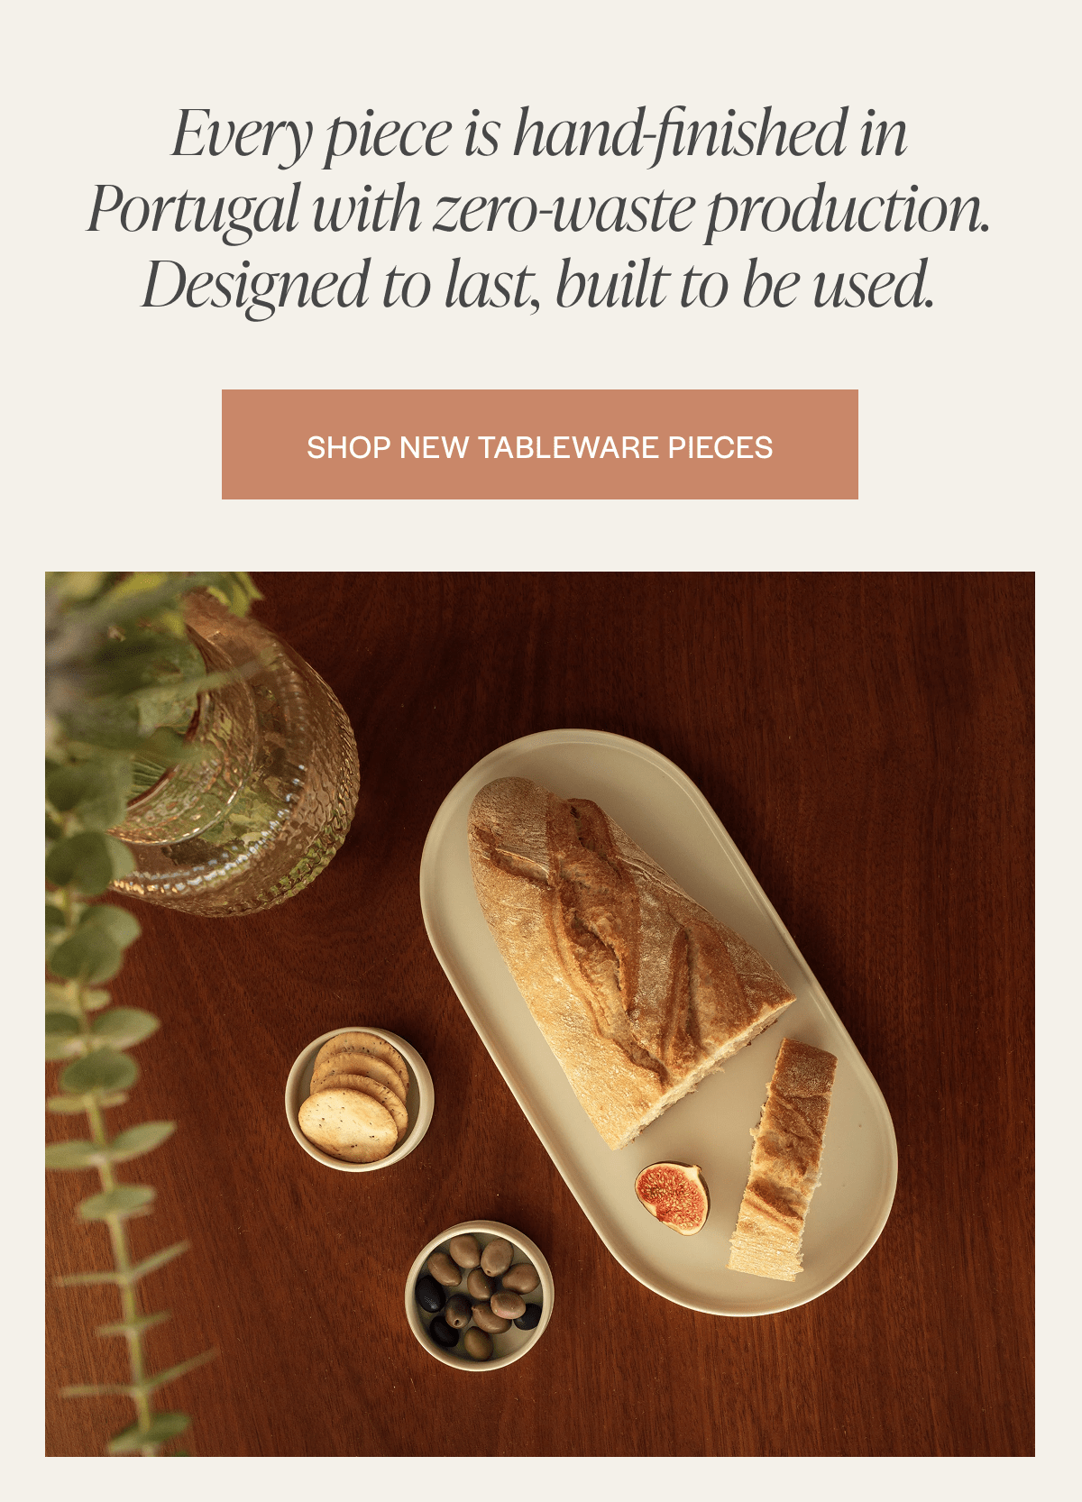Screen dimensions: 1082x1502
Task: Select the bowl of olives
Action: tap(479, 1296)
